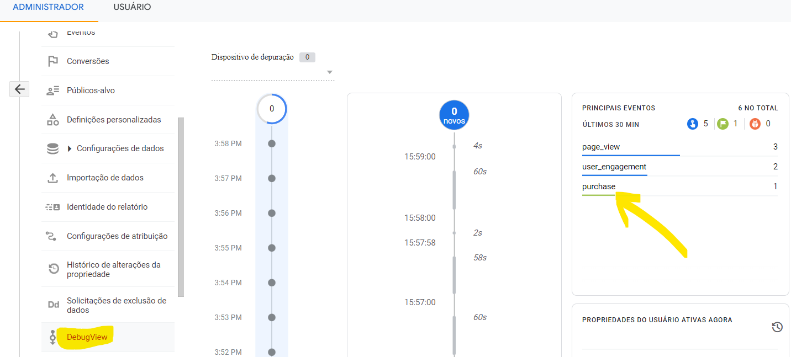Screen dimensions: 791x357
Task: Click the green conversions flag counter icon
Action: [723, 124]
